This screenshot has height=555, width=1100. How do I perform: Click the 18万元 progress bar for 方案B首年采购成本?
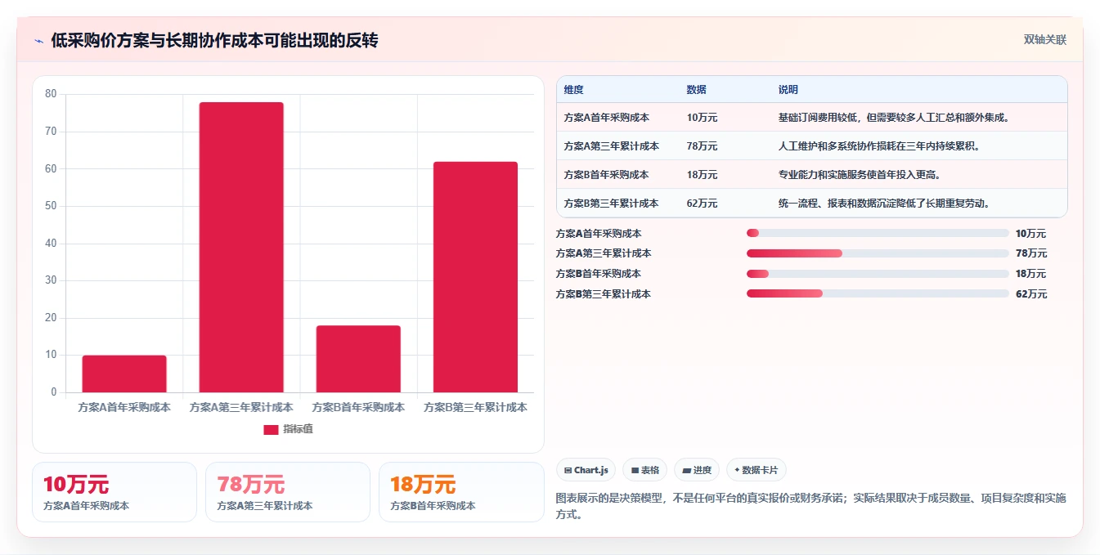[878, 274]
